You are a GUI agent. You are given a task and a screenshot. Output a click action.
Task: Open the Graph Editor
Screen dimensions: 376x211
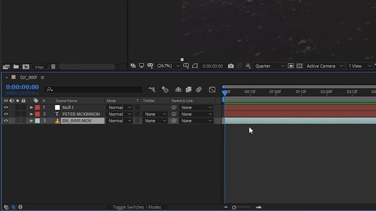pos(212,90)
